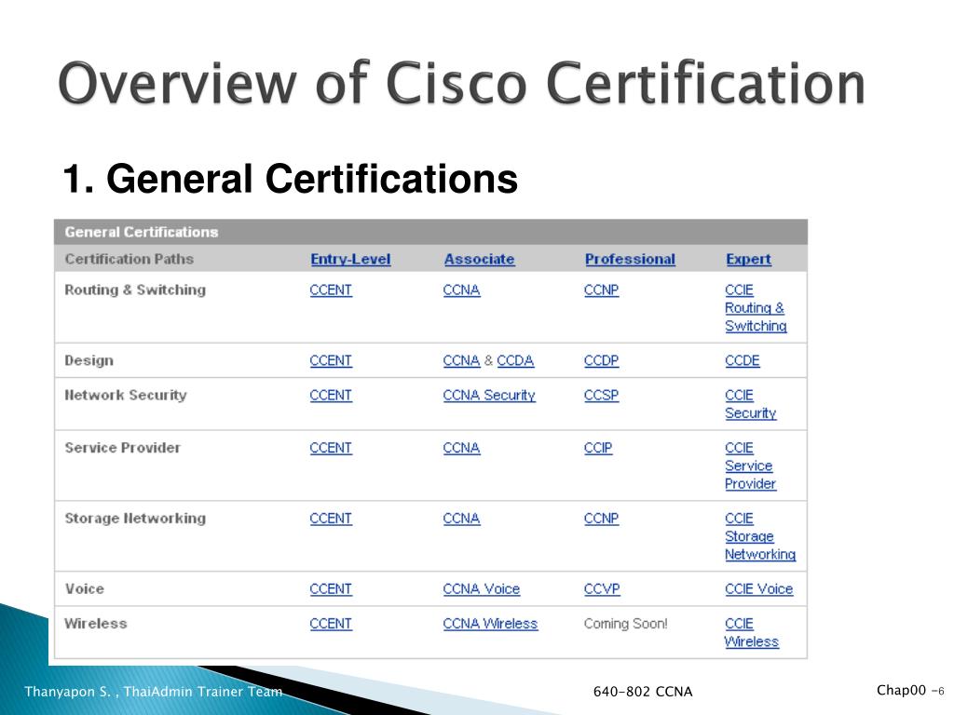
Task: Select the Network Security path label
Action: point(126,395)
